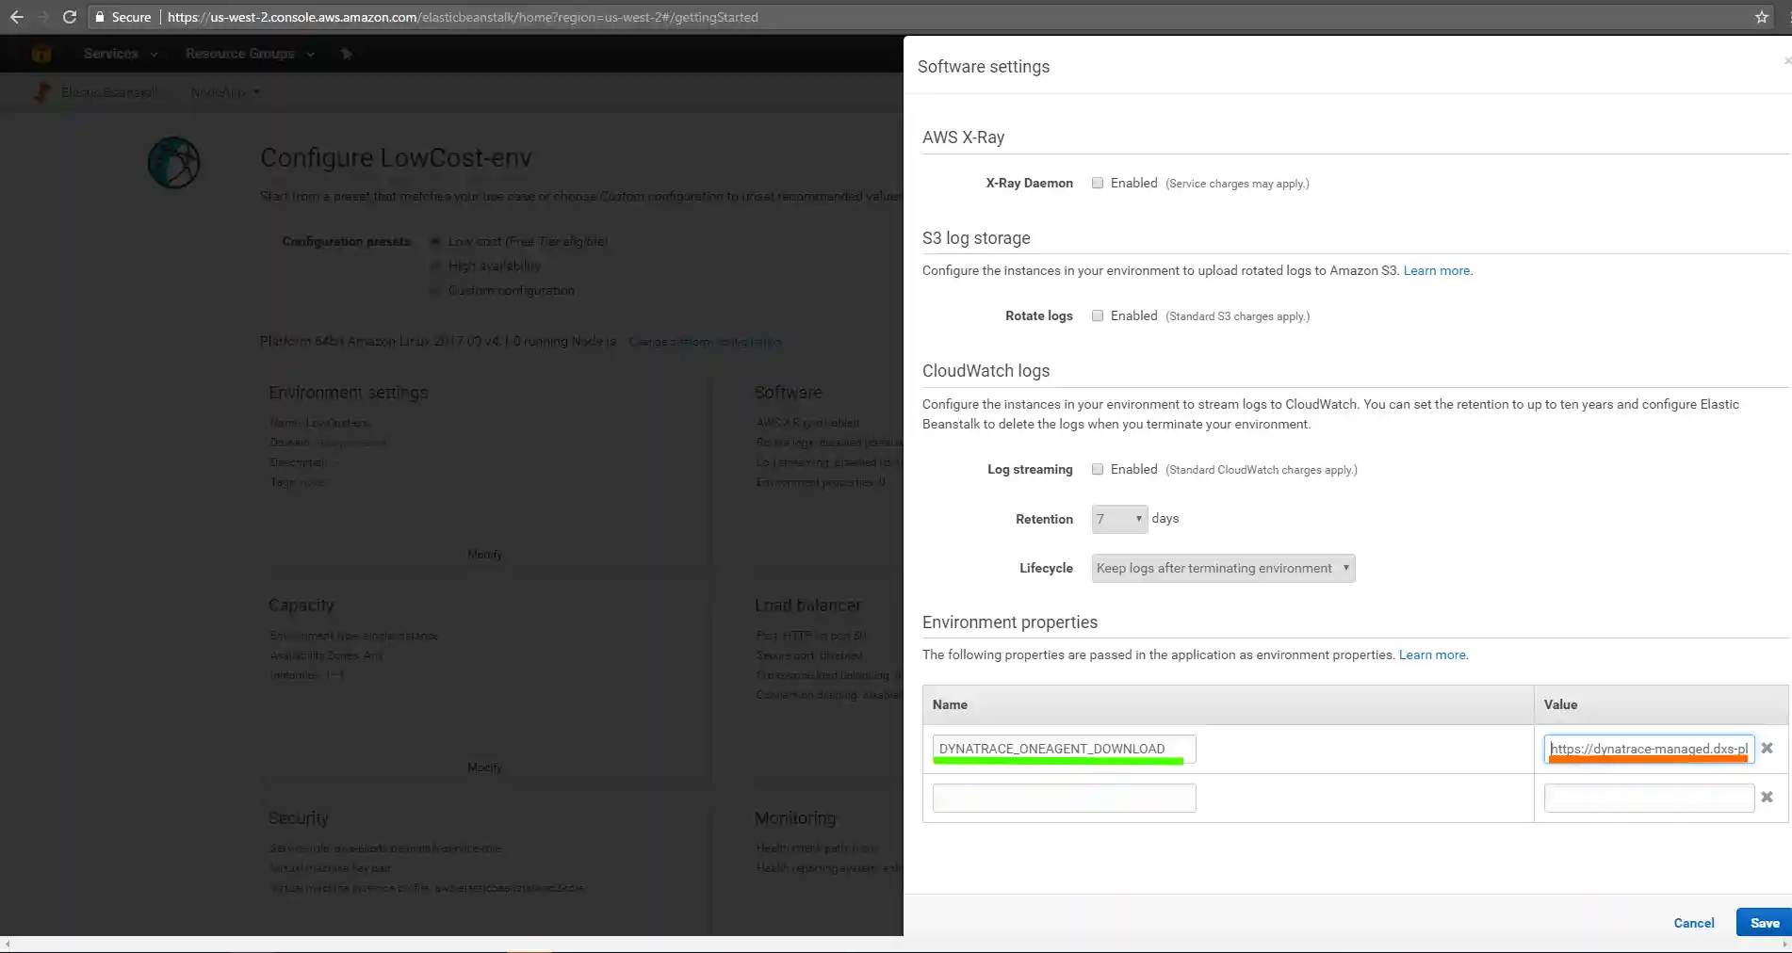Open the Retention days dropdown
Image resolution: width=1792 pixels, height=953 pixels.
point(1119,519)
